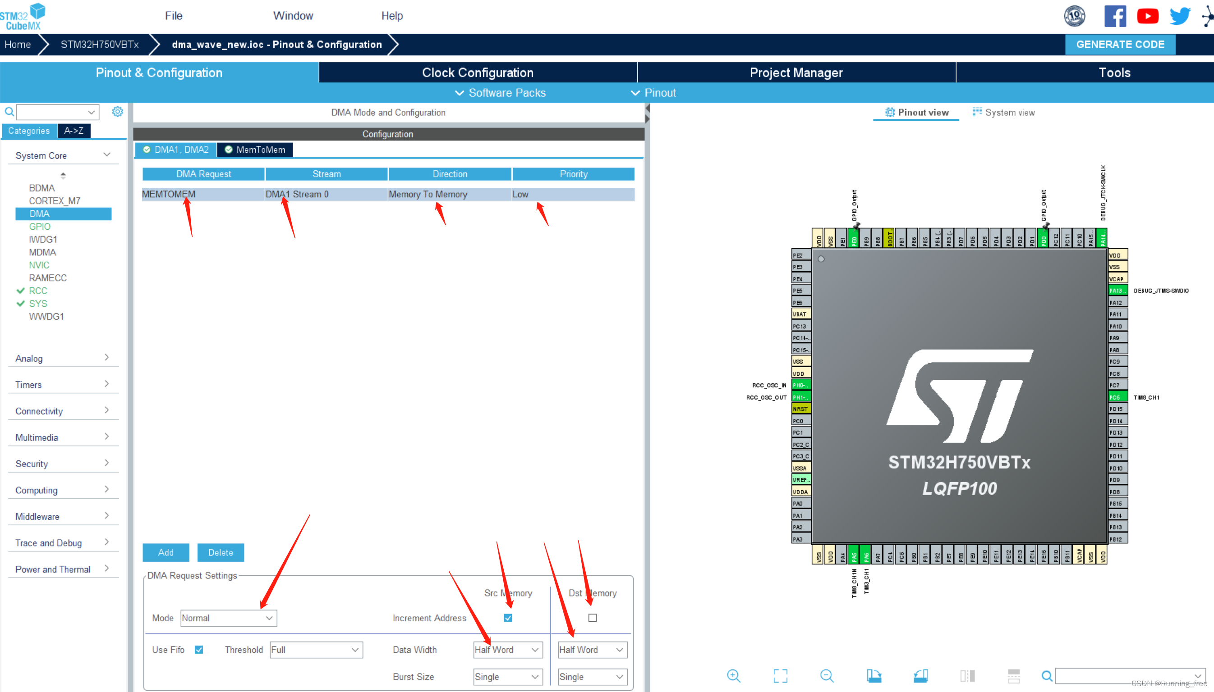Open the FIFO Threshold dropdown
The width and height of the screenshot is (1214, 692).
(316, 650)
